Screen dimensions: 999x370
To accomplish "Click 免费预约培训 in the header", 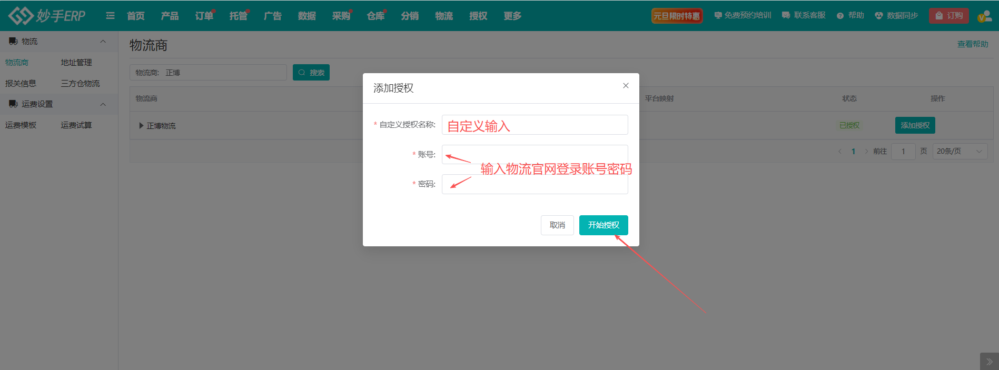I will point(743,16).
